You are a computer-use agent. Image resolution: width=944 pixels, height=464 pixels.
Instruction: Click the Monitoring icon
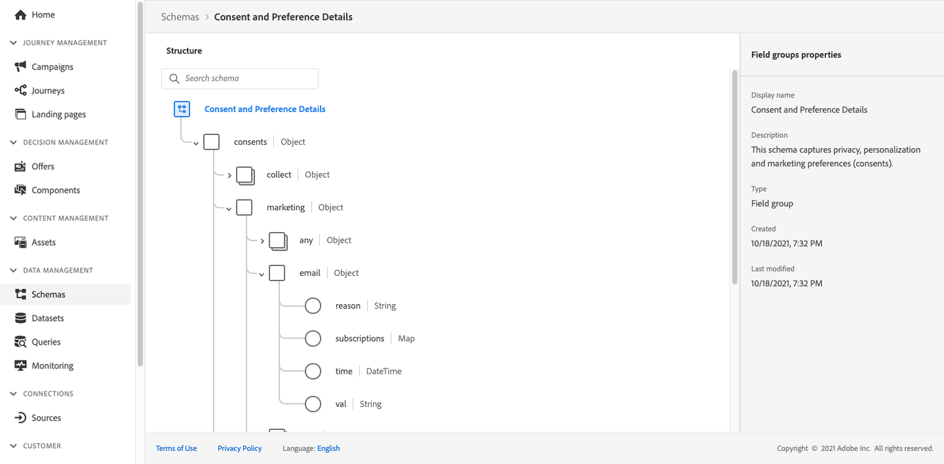pyautogui.click(x=20, y=366)
